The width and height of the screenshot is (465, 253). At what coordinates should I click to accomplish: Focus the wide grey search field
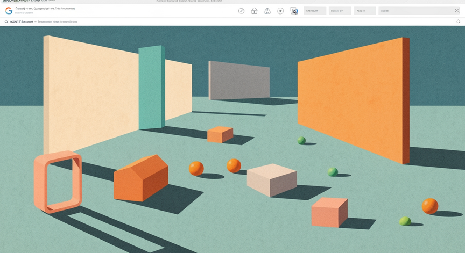[x=415, y=11]
